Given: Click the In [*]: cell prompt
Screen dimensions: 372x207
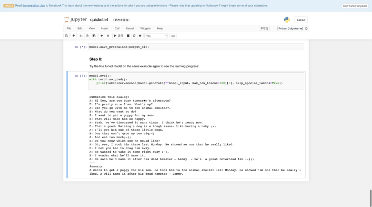Looking at the screenshot, I should (80, 47).
